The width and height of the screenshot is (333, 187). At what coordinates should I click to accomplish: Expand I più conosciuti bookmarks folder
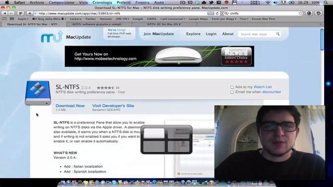click(173, 19)
